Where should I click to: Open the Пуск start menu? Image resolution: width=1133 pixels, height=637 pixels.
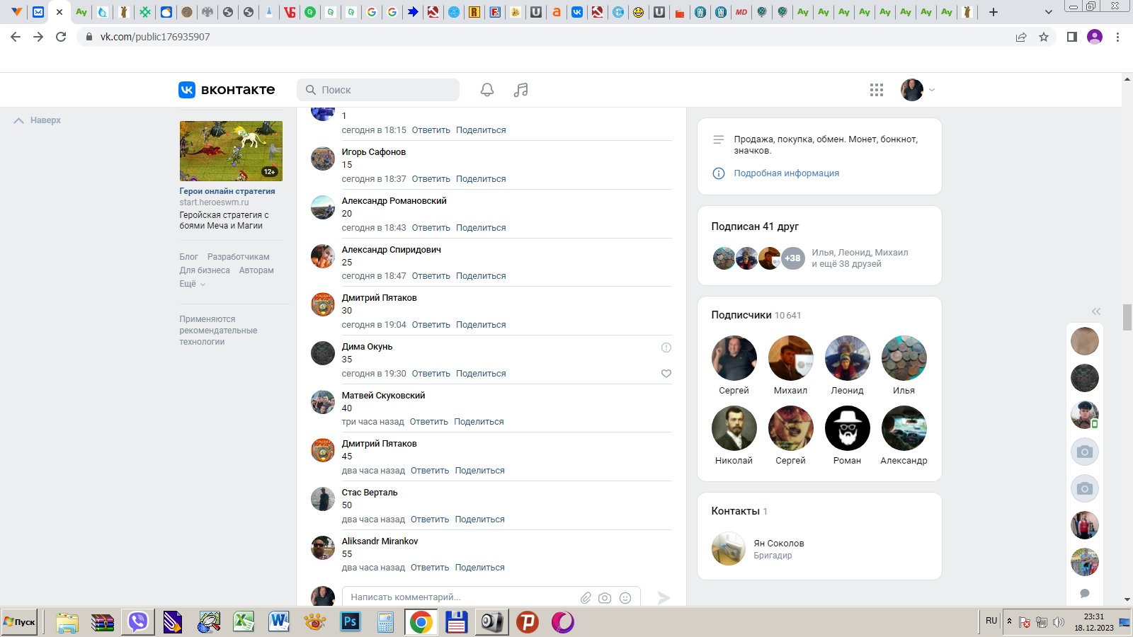(20, 622)
